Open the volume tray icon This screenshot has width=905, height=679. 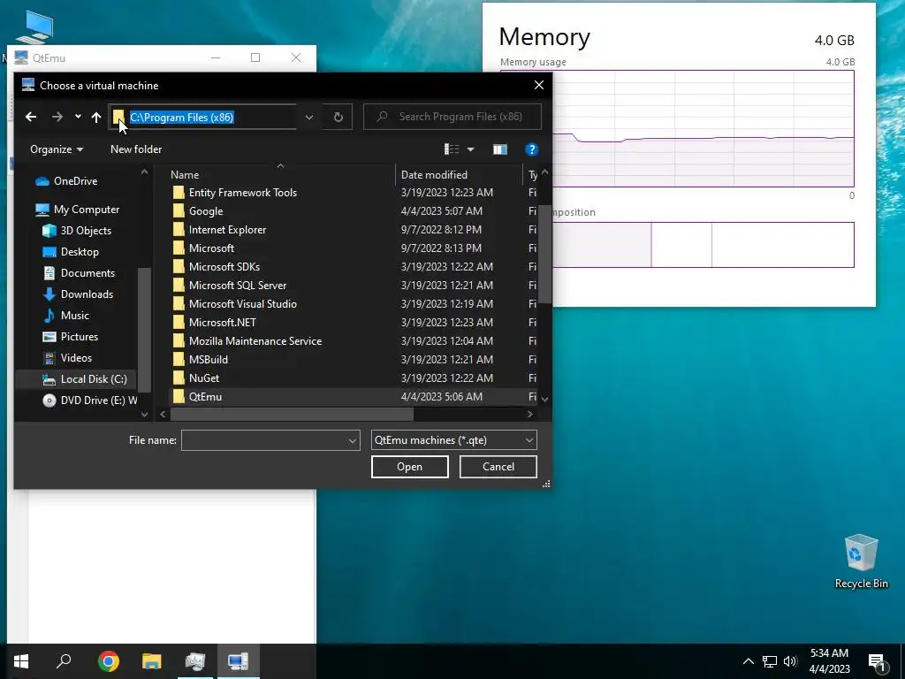(790, 661)
